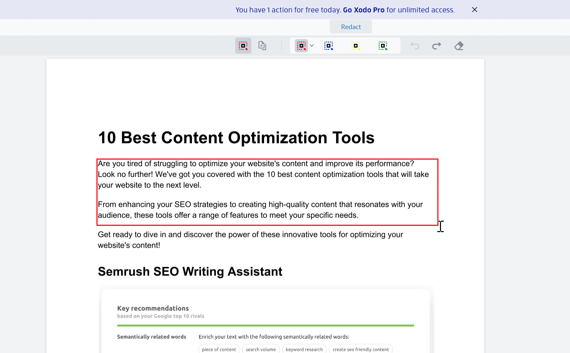Select the red marked redaction box
The height and width of the screenshot is (353, 570).
coord(267,192)
